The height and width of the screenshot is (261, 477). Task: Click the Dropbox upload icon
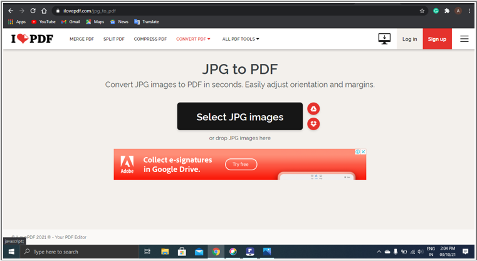point(313,124)
